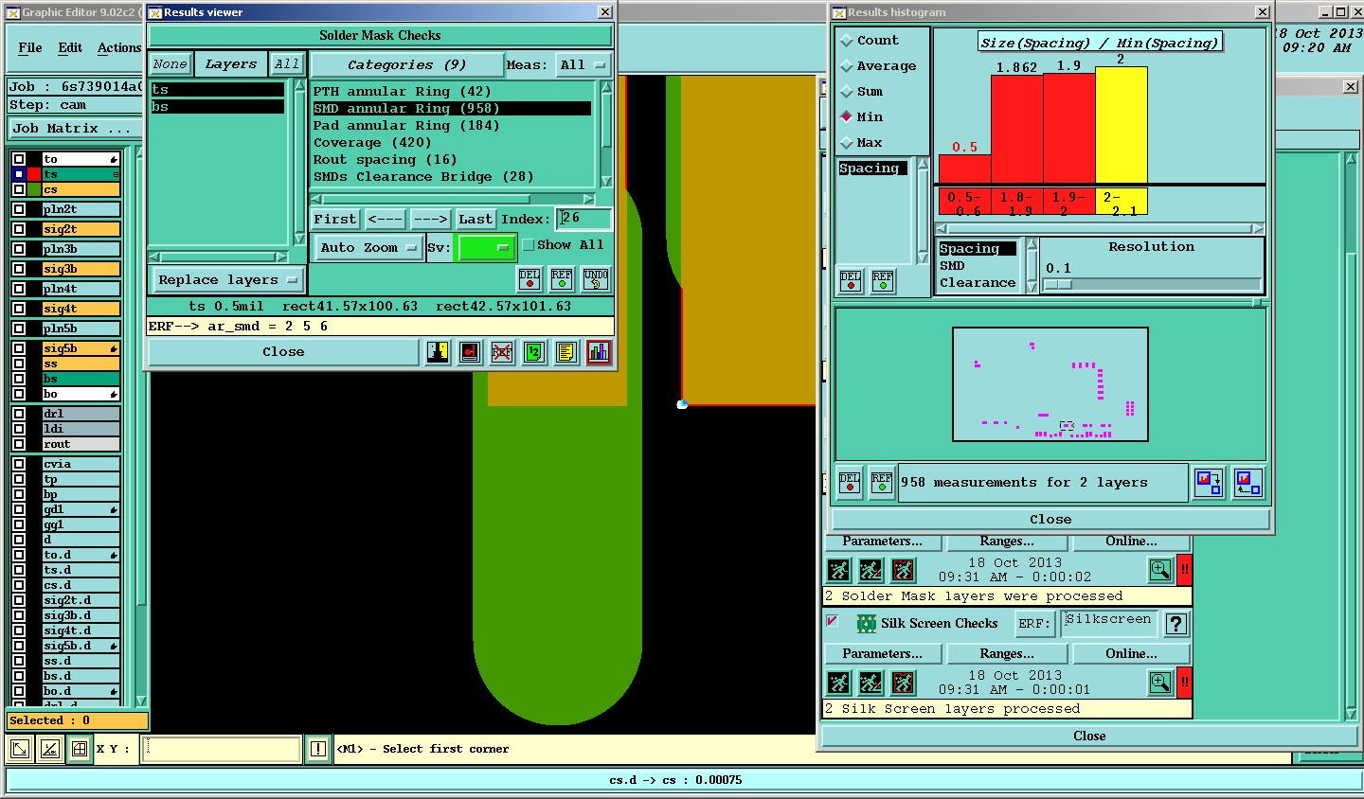Select All layers option
The image size is (1364, 799).
tap(287, 64)
